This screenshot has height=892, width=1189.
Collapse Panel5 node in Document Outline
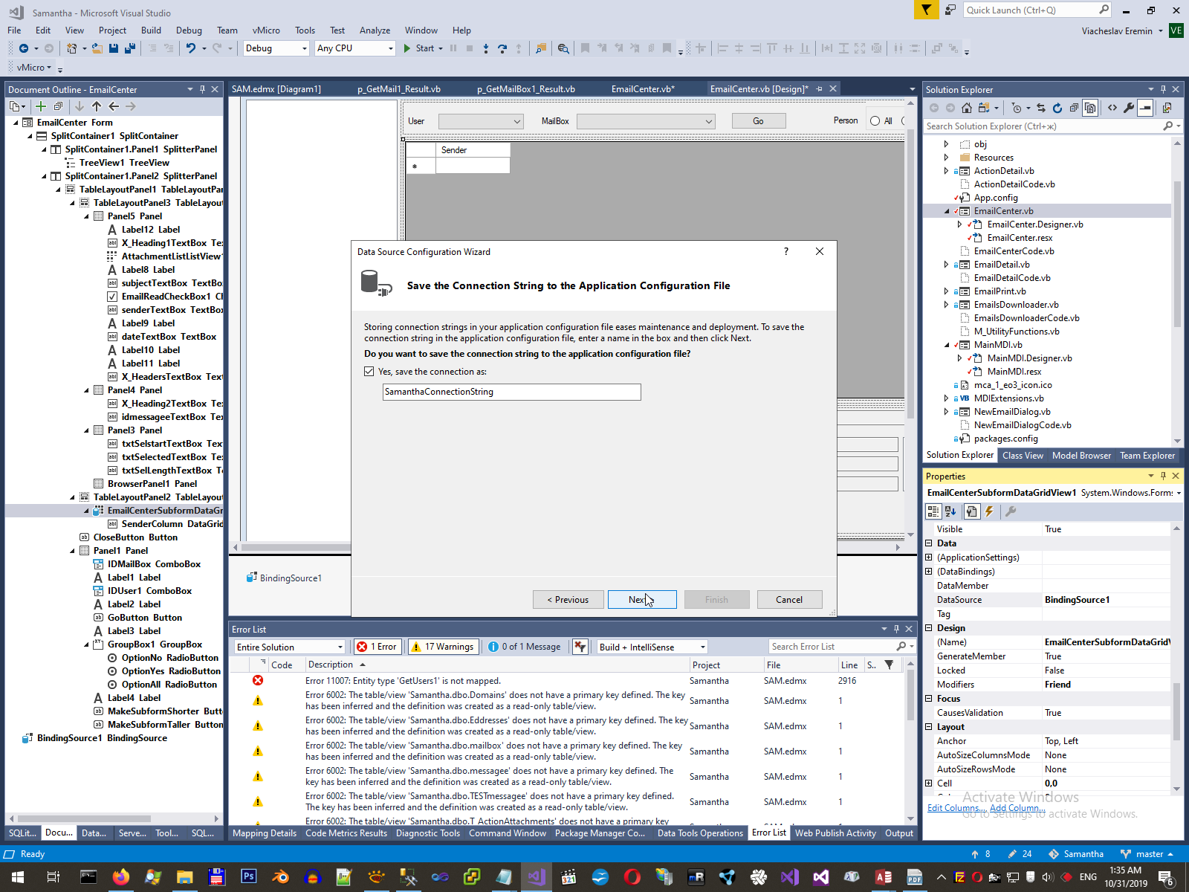coord(86,216)
